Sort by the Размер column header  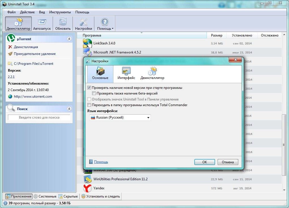(216, 35)
